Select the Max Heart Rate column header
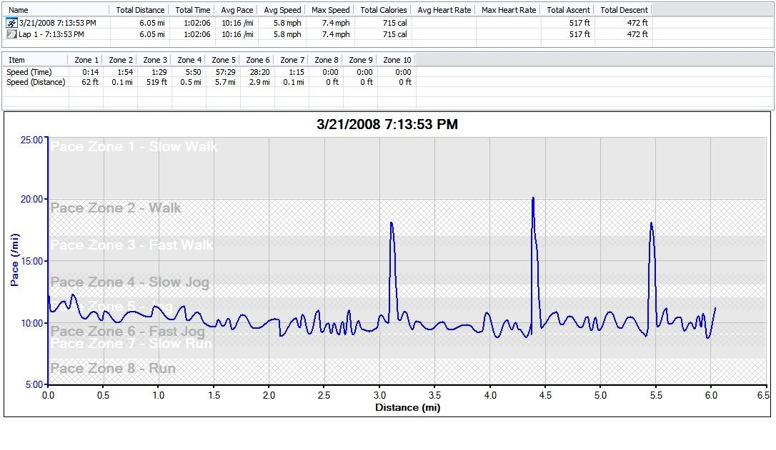 (x=508, y=10)
